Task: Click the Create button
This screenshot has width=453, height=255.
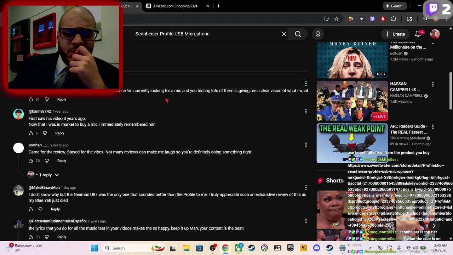Action: click(x=395, y=34)
